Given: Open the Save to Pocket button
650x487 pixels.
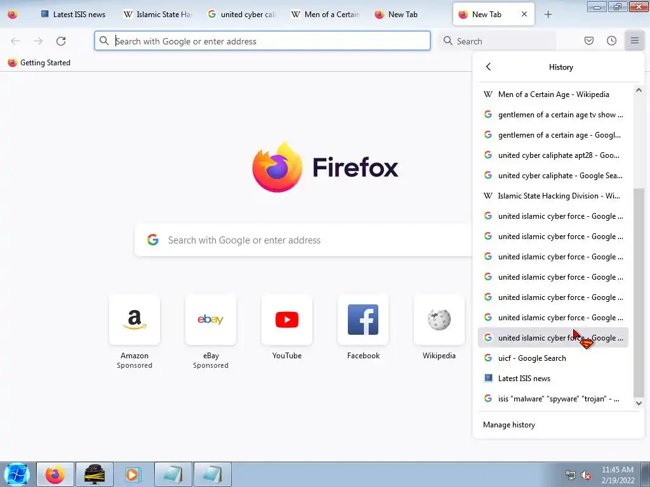Looking at the screenshot, I should 589,41.
